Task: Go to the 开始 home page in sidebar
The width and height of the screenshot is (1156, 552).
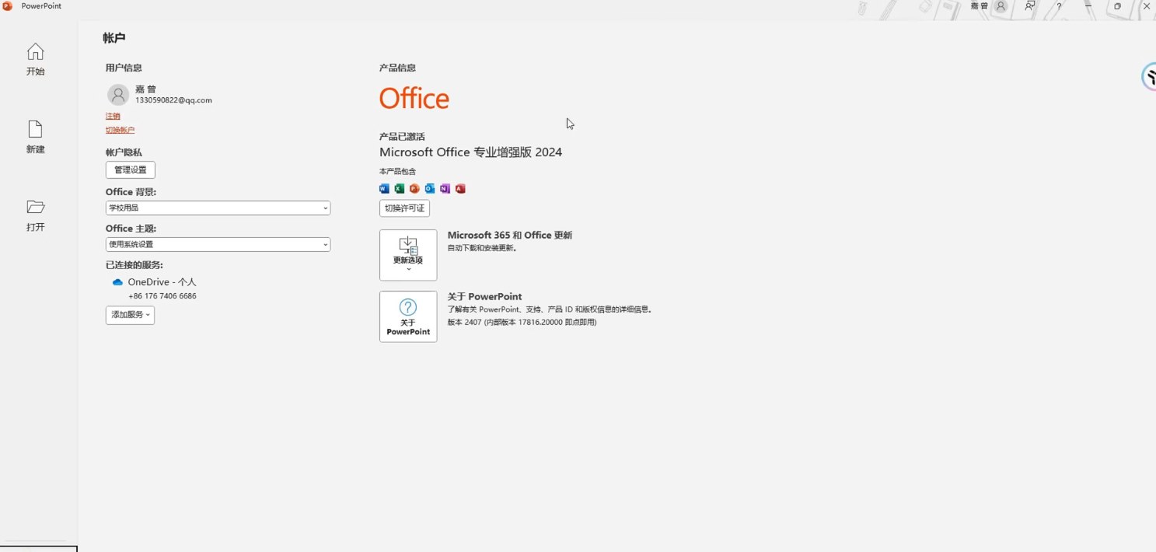Action: point(35,60)
